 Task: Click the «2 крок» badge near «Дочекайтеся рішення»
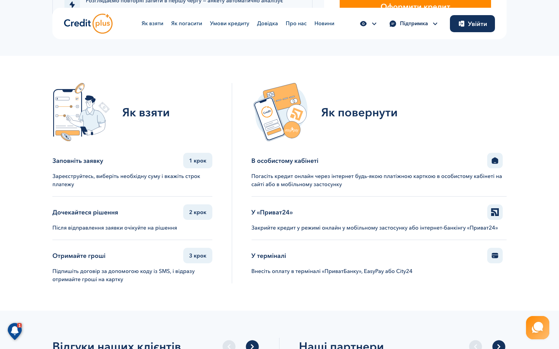click(x=198, y=212)
